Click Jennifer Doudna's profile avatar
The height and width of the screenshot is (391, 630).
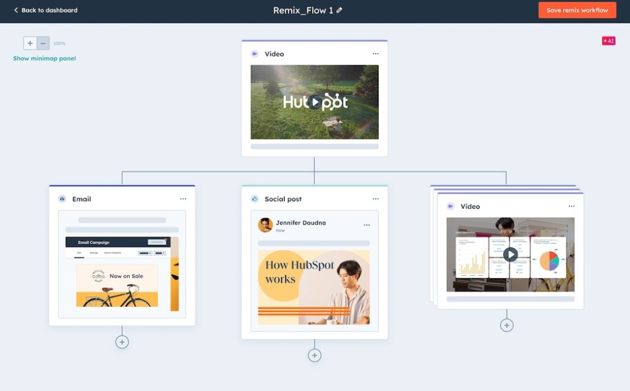(x=266, y=225)
